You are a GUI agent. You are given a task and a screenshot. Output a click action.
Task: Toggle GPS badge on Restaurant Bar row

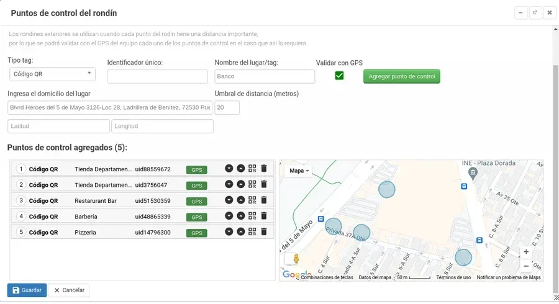196,201
